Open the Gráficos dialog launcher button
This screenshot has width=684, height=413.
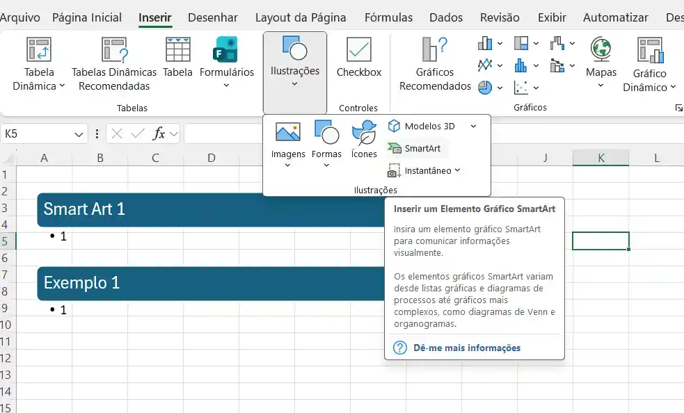(679, 107)
